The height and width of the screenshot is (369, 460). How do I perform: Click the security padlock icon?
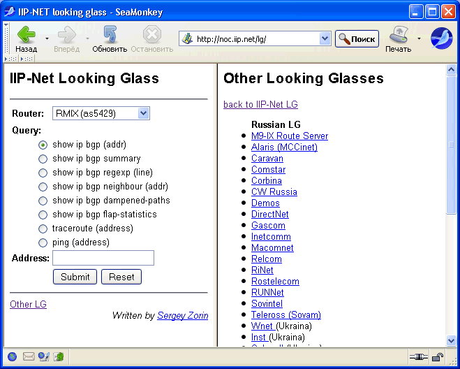438,357
